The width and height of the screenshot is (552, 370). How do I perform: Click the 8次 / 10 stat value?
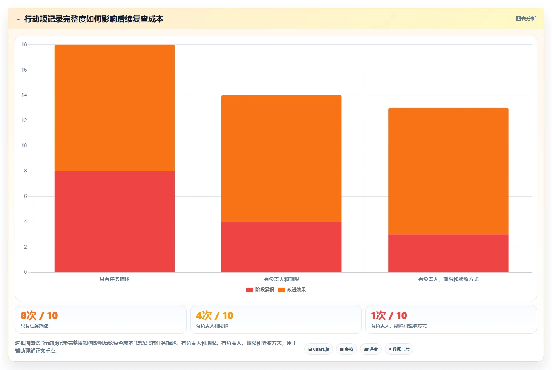pos(39,315)
